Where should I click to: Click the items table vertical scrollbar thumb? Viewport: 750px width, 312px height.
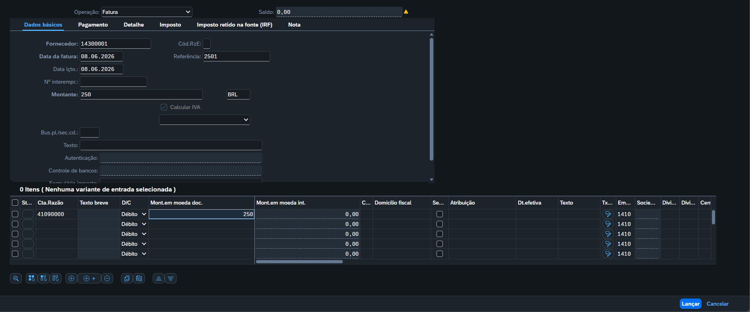(713, 217)
